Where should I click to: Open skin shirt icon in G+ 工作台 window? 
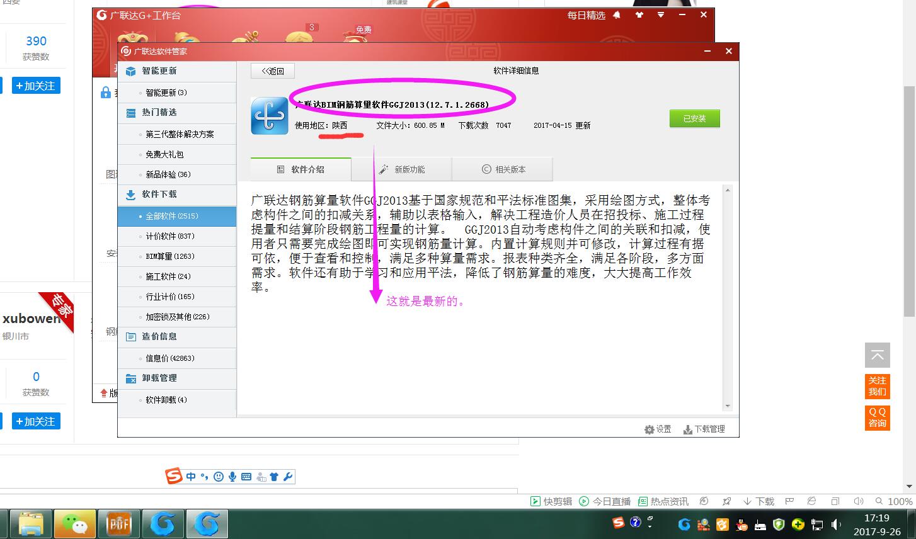[x=639, y=15]
